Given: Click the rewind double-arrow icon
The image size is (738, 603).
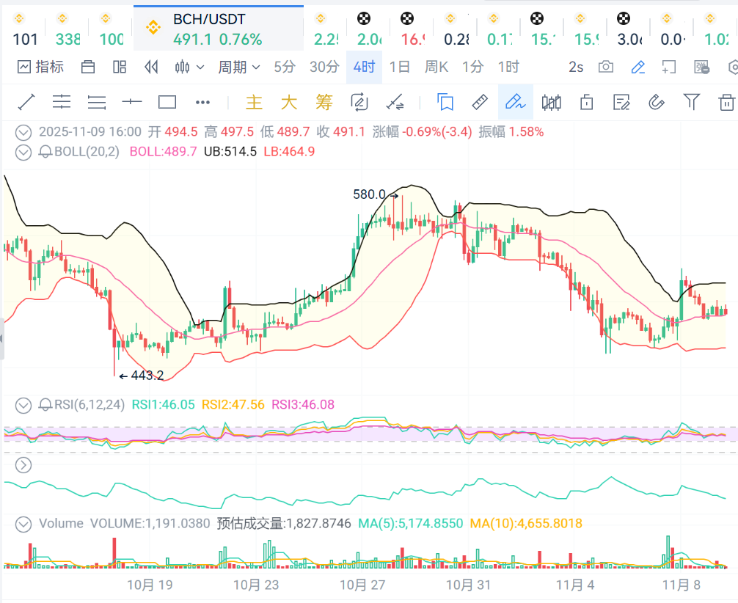Looking at the screenshot, I should 152,67.
